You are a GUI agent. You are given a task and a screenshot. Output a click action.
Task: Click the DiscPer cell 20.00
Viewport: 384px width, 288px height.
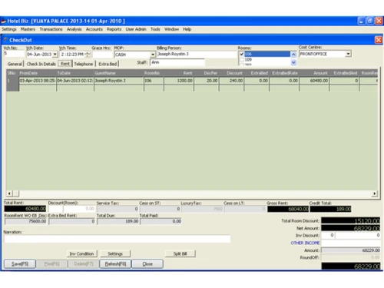[x=207, y=81]
